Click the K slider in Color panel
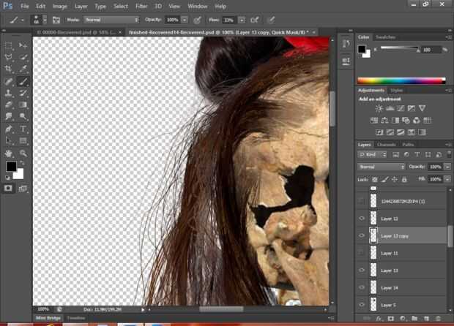The height and width of the screenshot is (326, 454). 399,48
